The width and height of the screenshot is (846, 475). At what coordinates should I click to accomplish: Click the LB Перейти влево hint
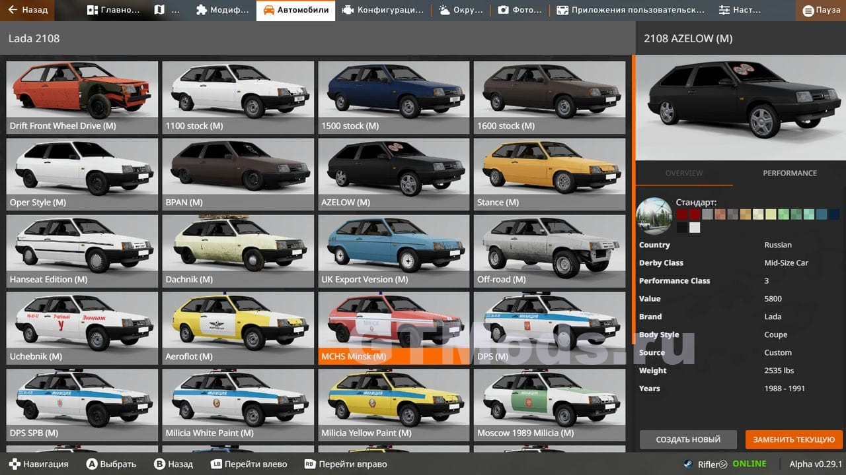pyautogui.click(x=249, y=464)
